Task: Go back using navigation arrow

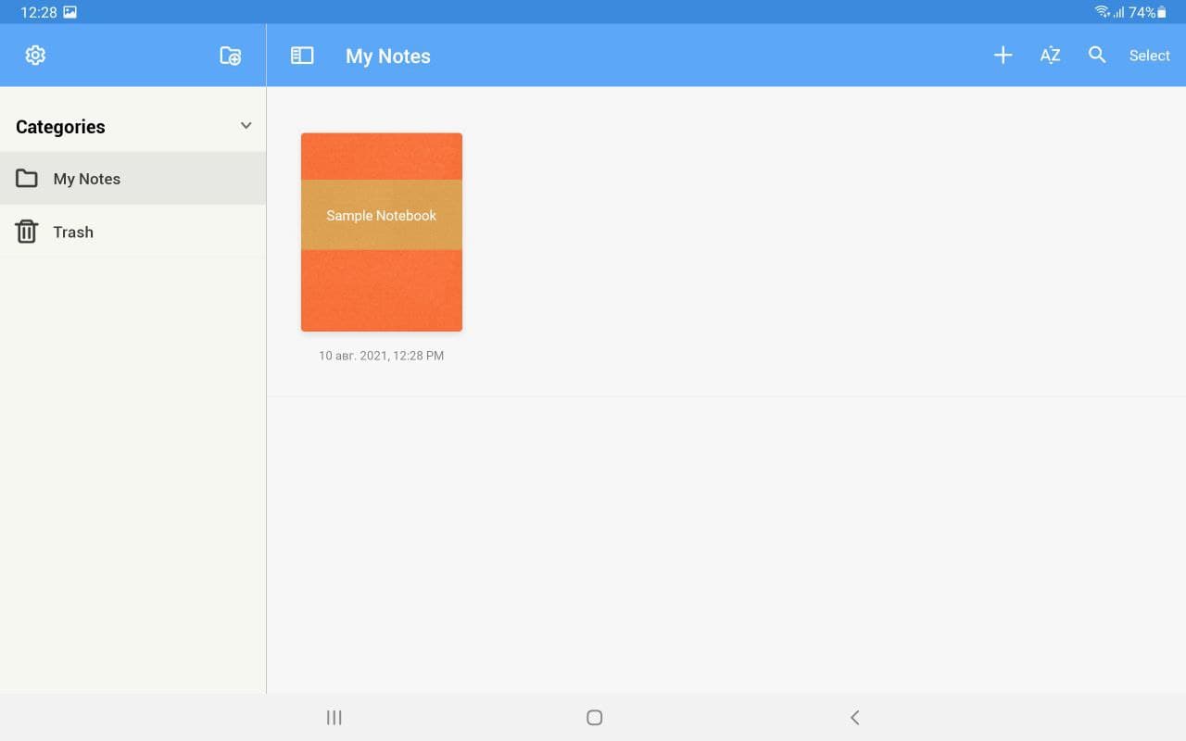Action: (x=854, y=717)
